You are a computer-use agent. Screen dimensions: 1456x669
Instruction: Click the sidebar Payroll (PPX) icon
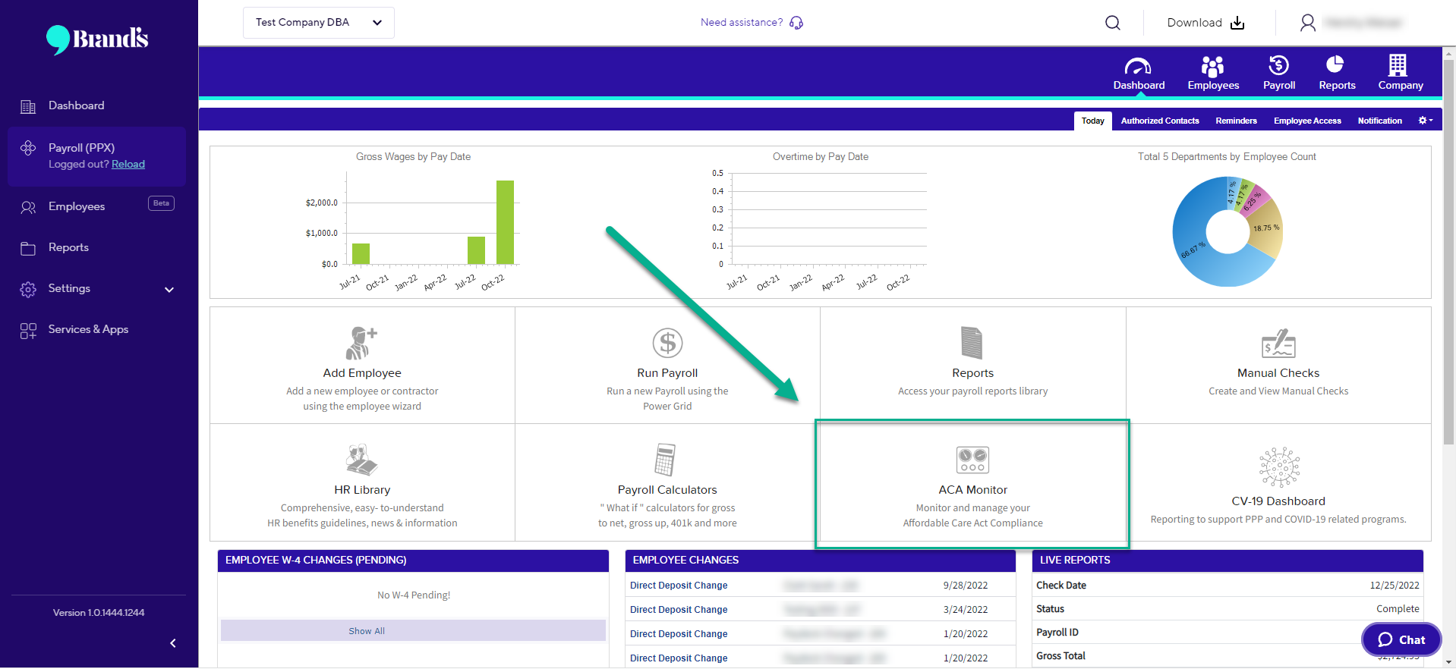[x=28, y=148]
